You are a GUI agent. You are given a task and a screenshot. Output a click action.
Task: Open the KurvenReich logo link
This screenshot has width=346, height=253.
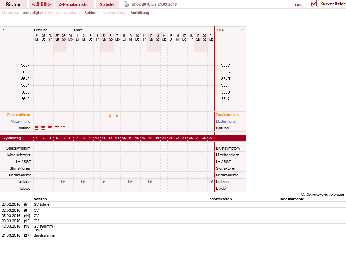(328, 4)
